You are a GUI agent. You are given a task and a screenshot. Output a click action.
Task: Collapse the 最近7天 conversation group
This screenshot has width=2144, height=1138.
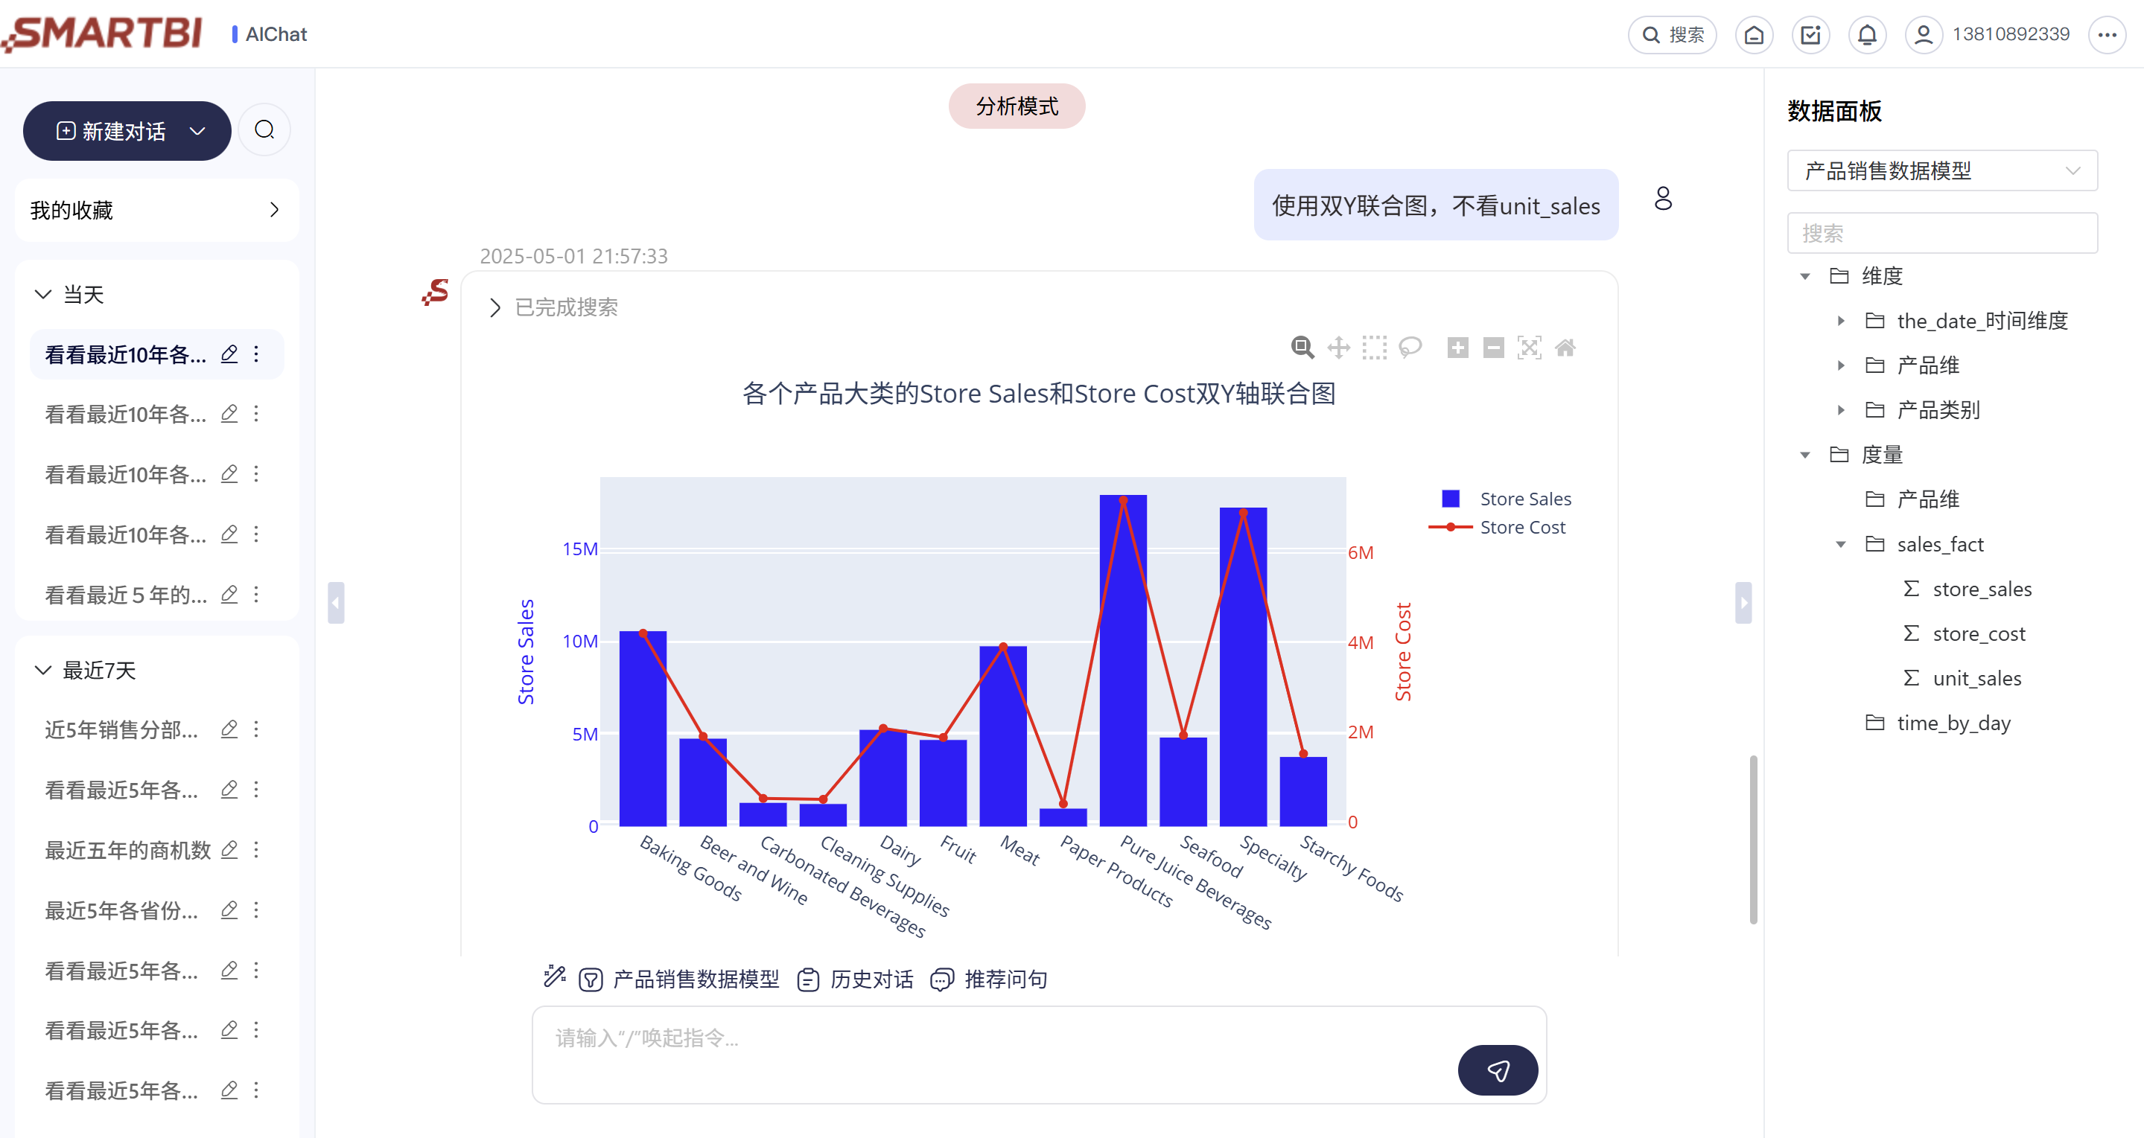(x=43, y=671)
